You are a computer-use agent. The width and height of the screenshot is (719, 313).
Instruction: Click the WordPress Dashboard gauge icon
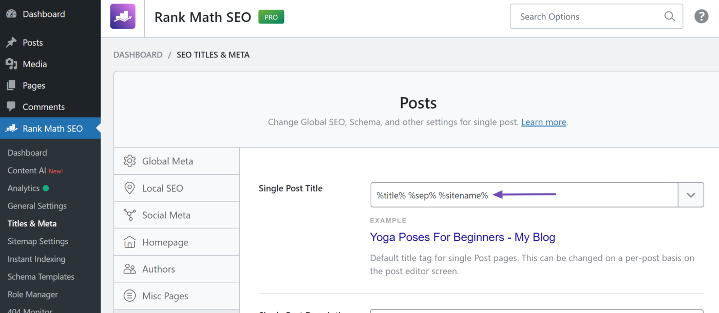(x=11, y=14)
